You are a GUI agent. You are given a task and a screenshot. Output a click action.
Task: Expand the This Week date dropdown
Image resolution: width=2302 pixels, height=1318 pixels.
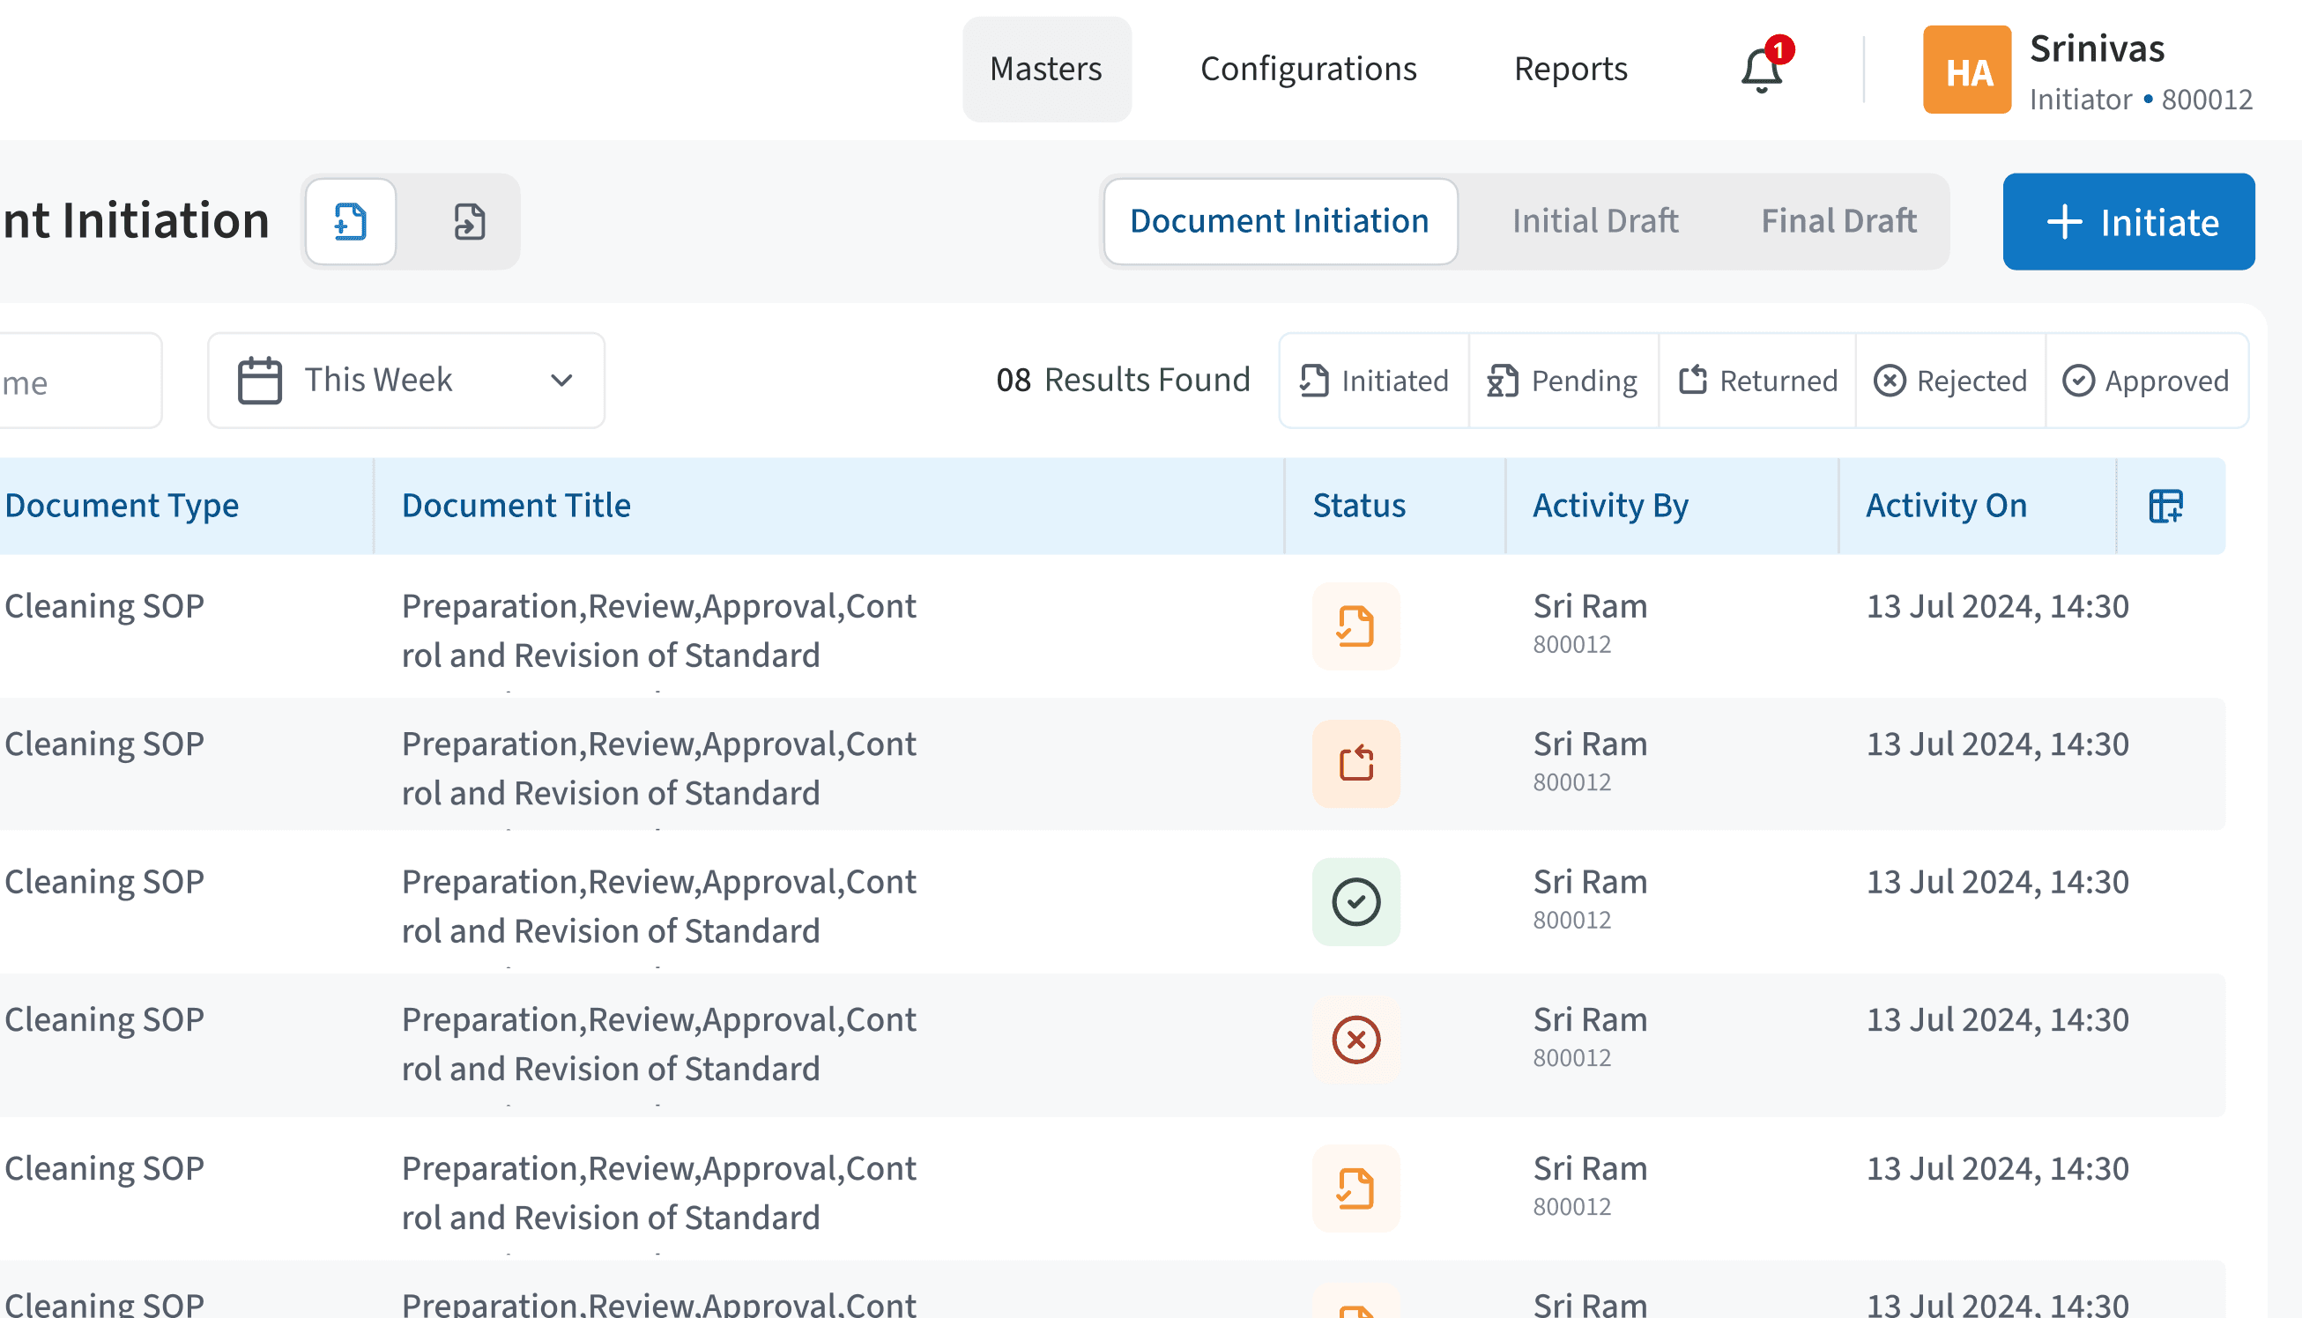point(405,381)
